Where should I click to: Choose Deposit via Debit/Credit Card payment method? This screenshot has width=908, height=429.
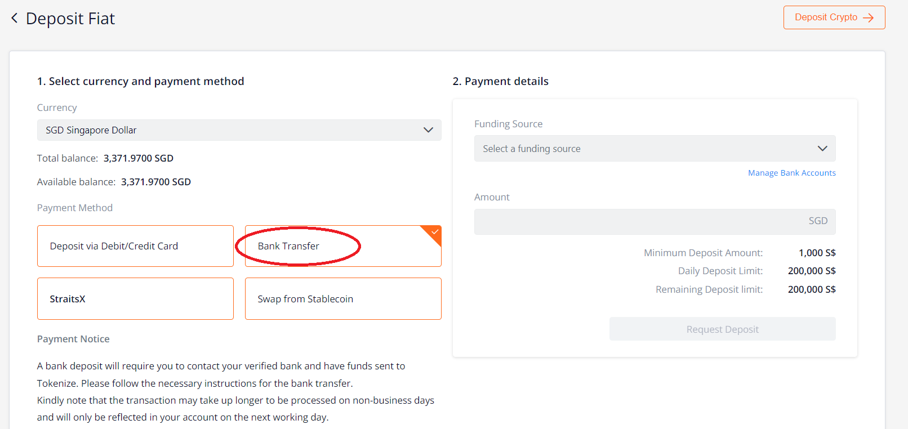coord(135,246)
